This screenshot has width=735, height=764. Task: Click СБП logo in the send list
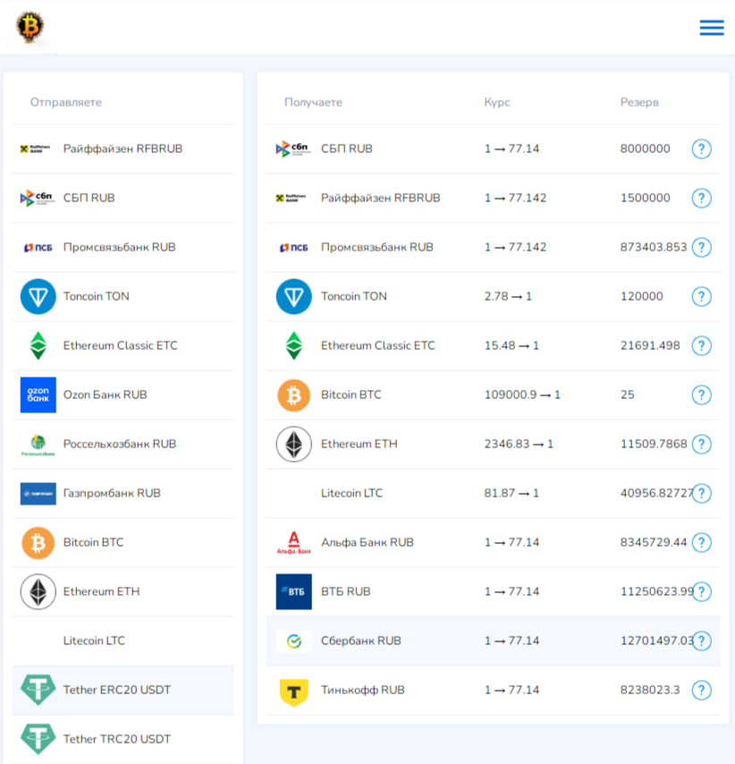38,198
